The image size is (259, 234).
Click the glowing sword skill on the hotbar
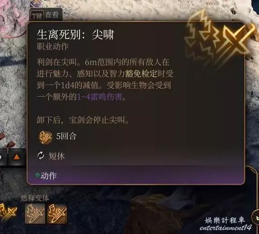coord(8,213)
